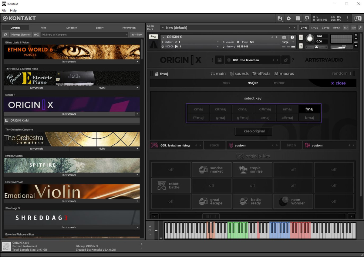Click the refresh libraries icon

pos(5,35)
